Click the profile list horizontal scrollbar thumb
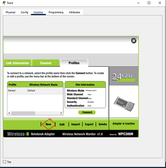 [23, 113]
